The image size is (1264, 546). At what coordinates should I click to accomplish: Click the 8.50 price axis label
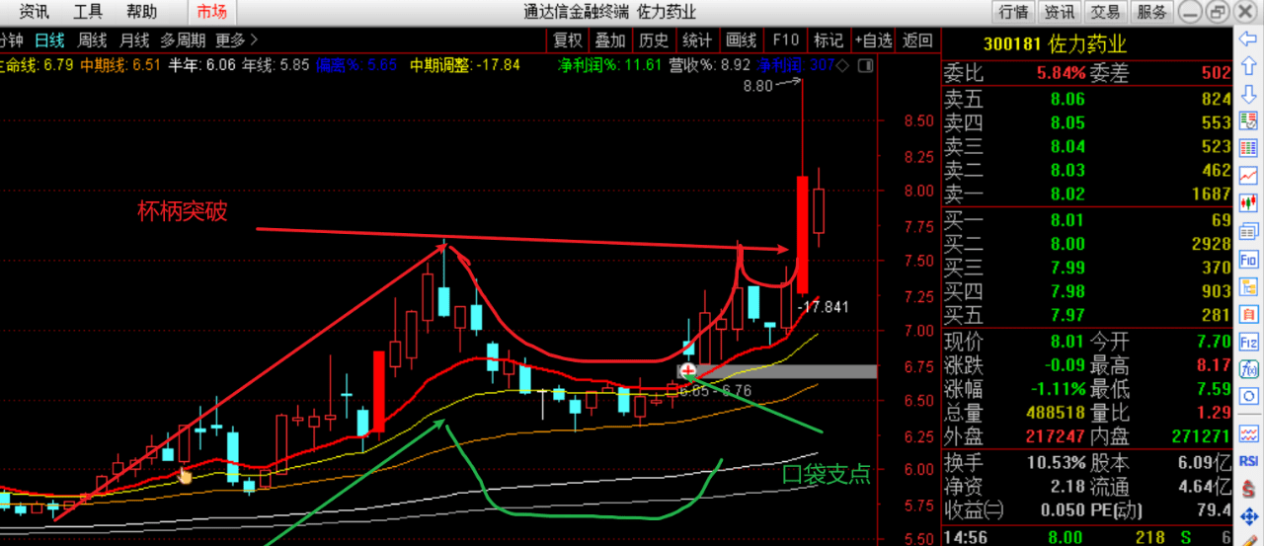(x=919, y=121)
